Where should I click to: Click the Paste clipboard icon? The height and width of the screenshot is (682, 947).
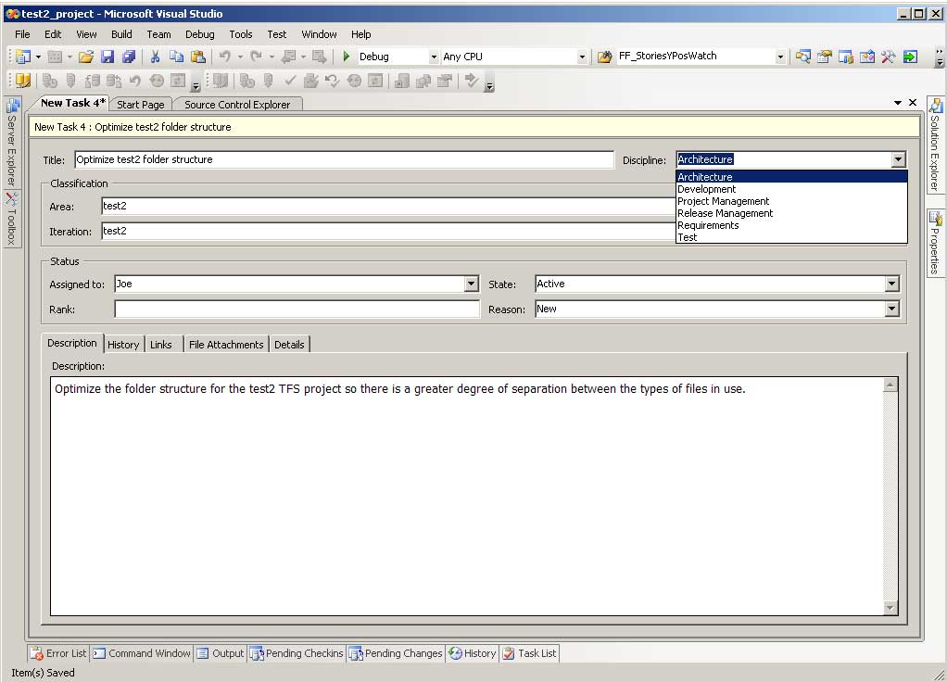(198, 57)
